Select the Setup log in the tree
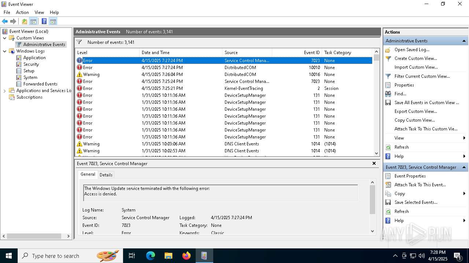469x263 pixels. 29,71
